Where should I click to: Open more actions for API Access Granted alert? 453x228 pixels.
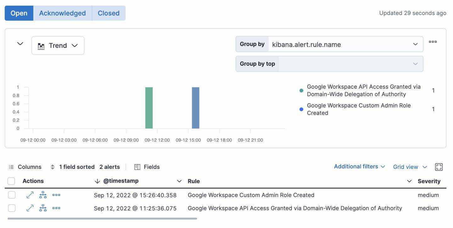click(56, 208)
